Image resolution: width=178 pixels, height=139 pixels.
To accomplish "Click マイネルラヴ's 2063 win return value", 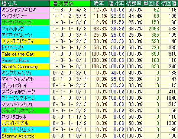I will (x=154, y=29).
